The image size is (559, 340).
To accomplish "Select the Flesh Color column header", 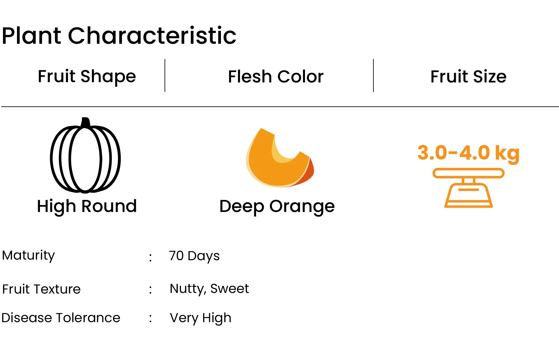I will pos(276,77).
